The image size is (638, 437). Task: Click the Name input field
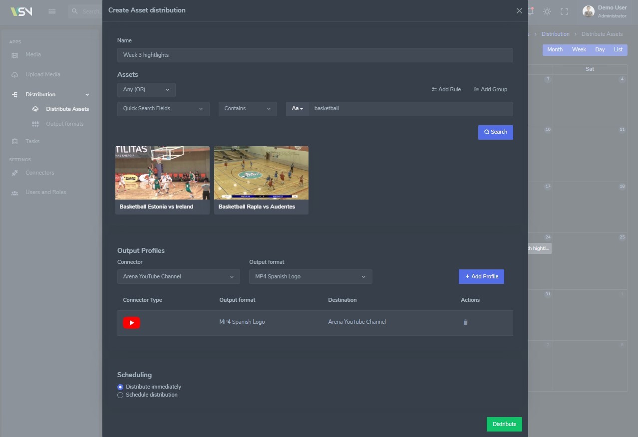(x=315, y=55)
